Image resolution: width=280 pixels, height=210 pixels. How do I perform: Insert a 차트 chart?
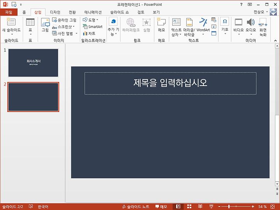89,33
